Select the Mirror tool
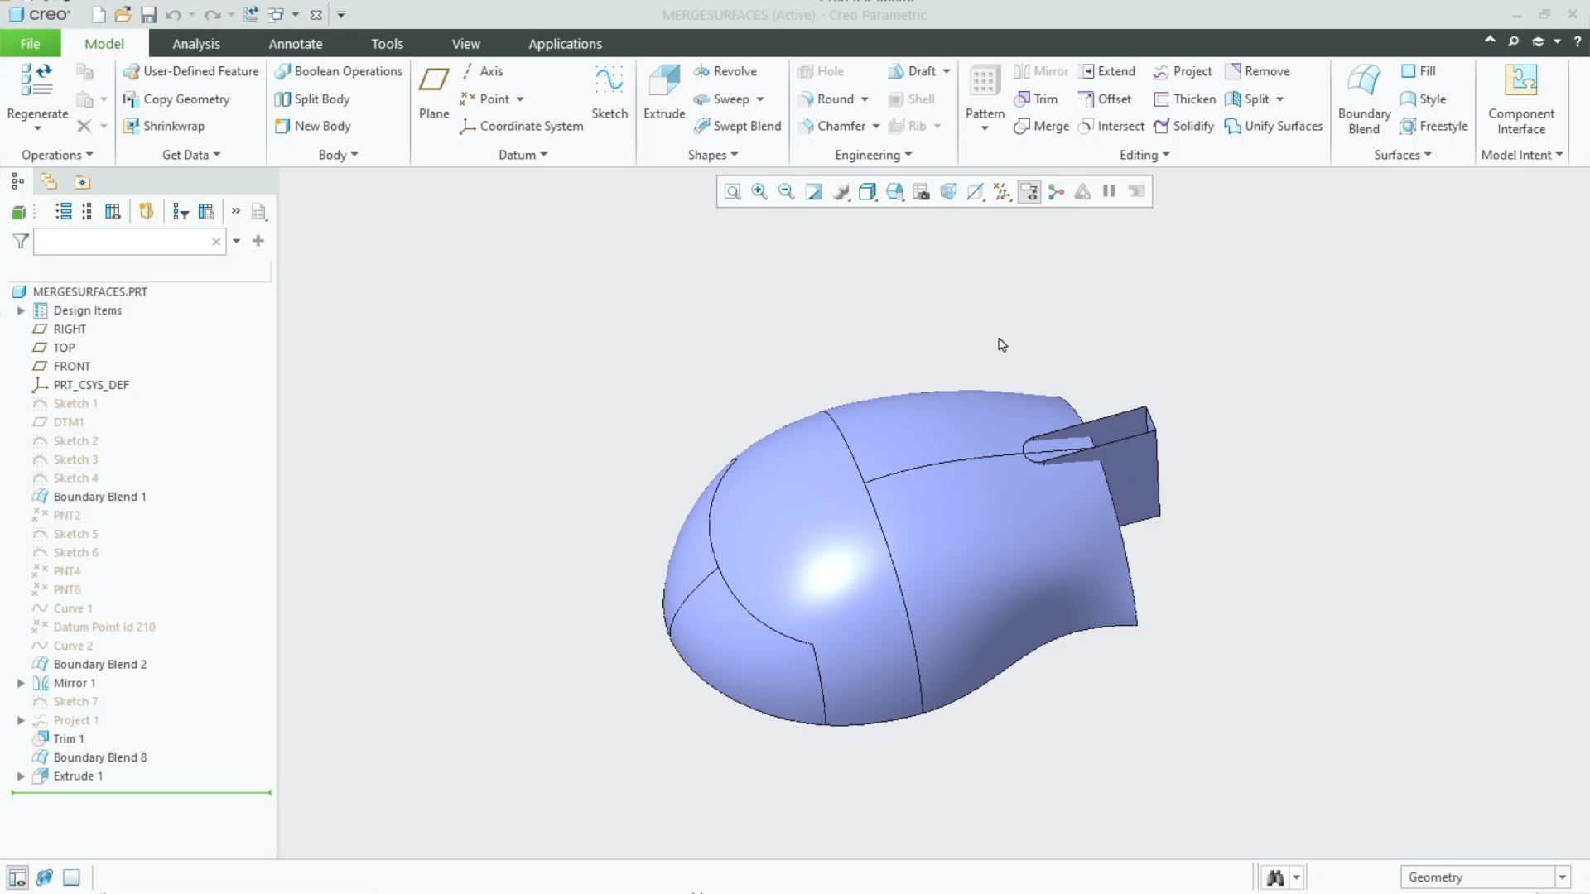Viewport: 1590px width, 894px height. click(1040, 72)
